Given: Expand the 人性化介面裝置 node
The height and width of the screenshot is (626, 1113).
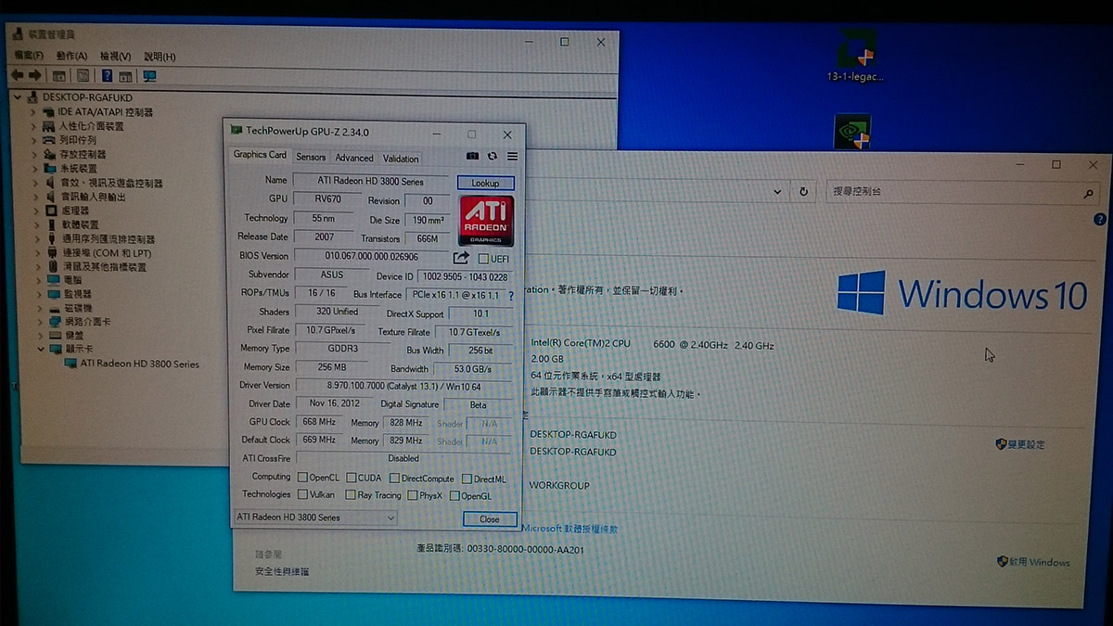Looking at the screenshot, I should pos(33,126).
